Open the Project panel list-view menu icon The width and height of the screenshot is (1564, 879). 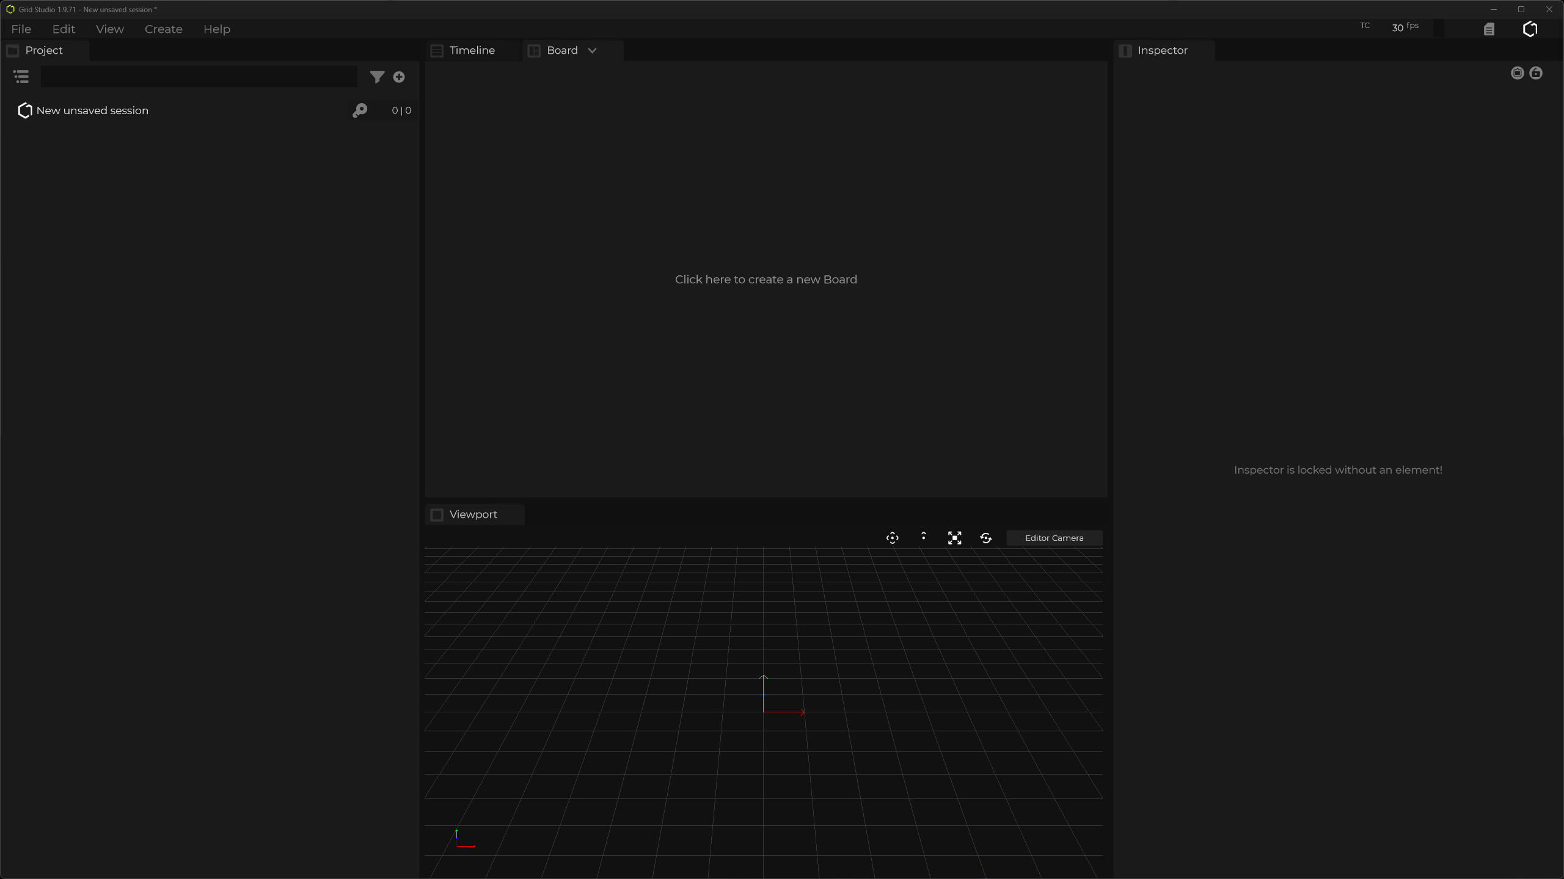[21, 77]
